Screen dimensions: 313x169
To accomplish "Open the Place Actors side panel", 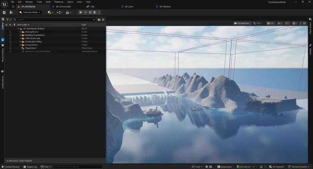I will click(x=310, y=26).
